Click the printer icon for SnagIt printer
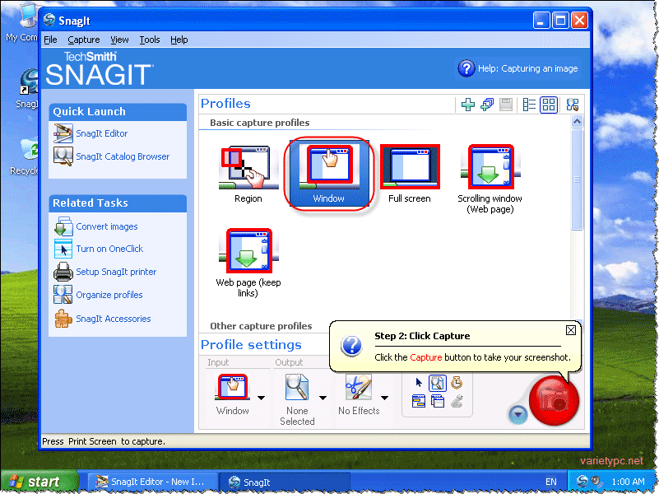This screenshot has height=494, width=659. click(x=63, y=272)
